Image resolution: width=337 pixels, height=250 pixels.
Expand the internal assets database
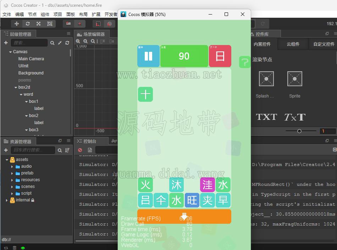click(7, 200)
